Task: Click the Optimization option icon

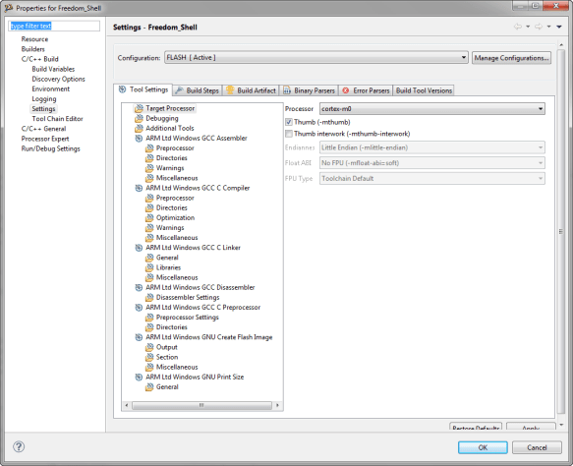Action: tap(149, 218)
